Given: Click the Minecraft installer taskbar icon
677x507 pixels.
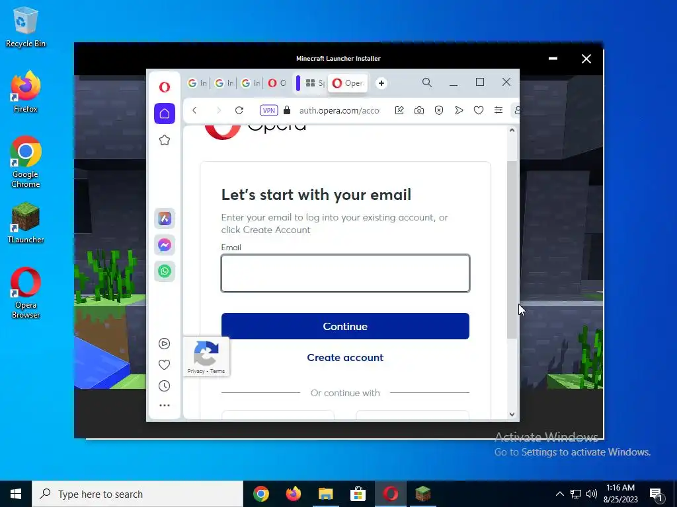Looking at the screenshot, I should [422, 494].
